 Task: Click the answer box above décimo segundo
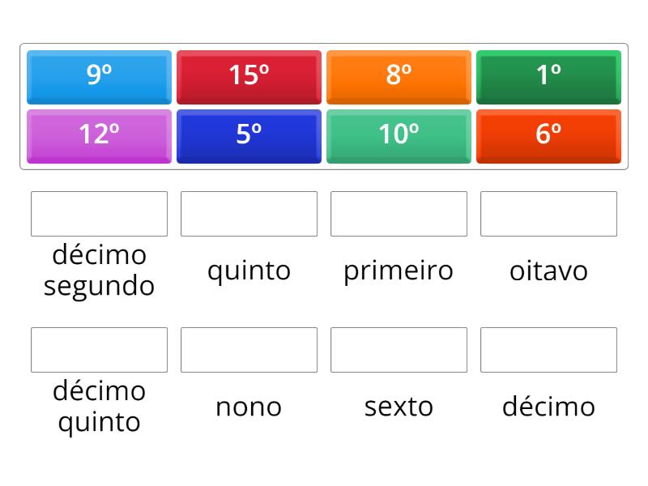[x=99, y=214]
